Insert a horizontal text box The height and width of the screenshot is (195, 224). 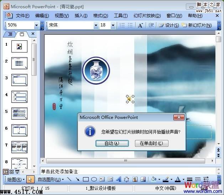coord(102,179)
